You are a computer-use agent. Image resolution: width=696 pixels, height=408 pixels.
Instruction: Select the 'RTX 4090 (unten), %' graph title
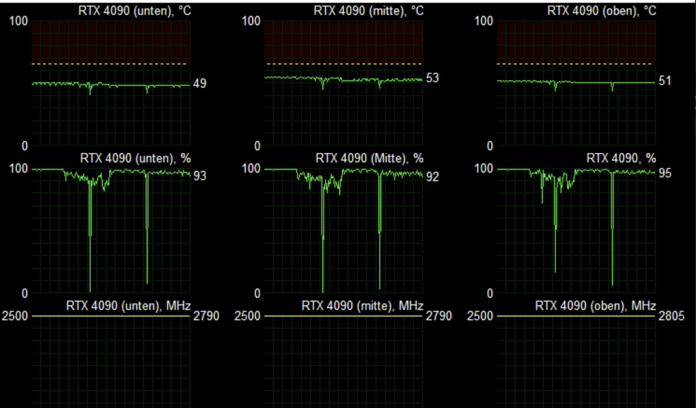click(135, 158)
